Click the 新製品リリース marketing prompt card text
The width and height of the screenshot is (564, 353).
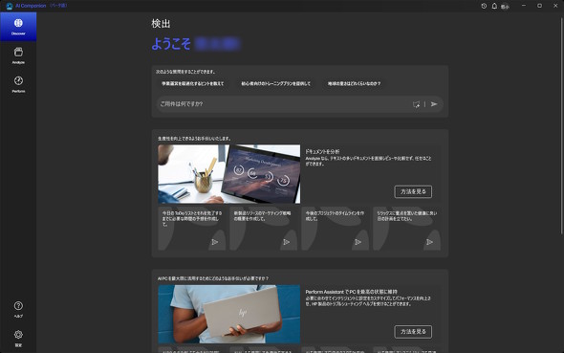pos(262,216)
